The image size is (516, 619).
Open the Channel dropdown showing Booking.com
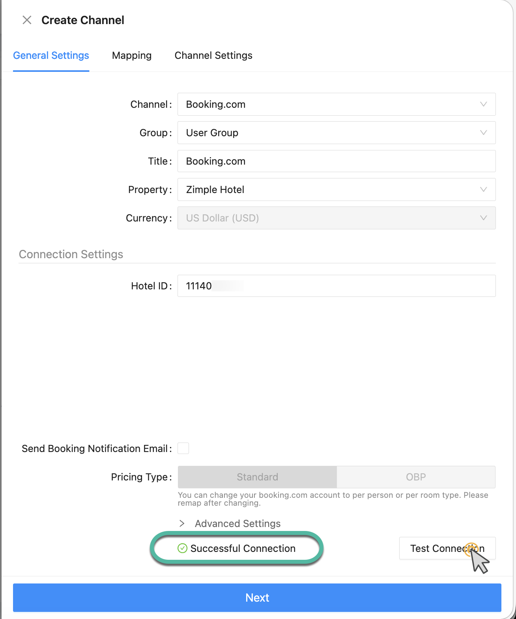(x=336, y=104)
